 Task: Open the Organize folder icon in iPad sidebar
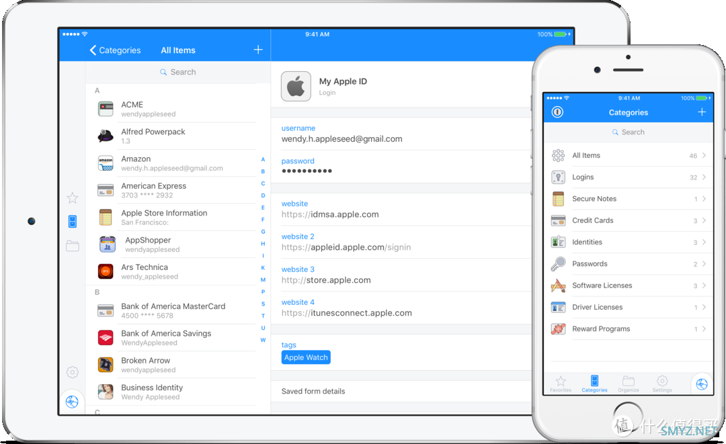(72, 246)
